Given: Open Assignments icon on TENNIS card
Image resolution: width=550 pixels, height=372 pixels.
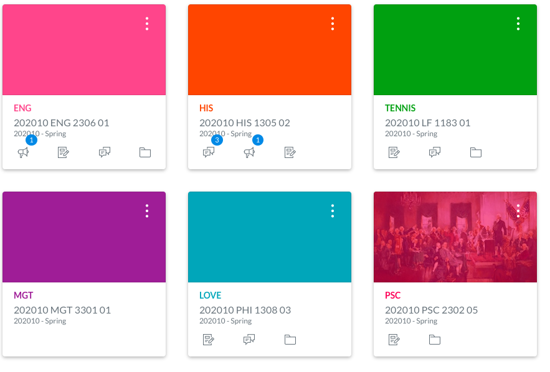Looking at the screenshot, I should pyautogui.click(x=394, y=152).
